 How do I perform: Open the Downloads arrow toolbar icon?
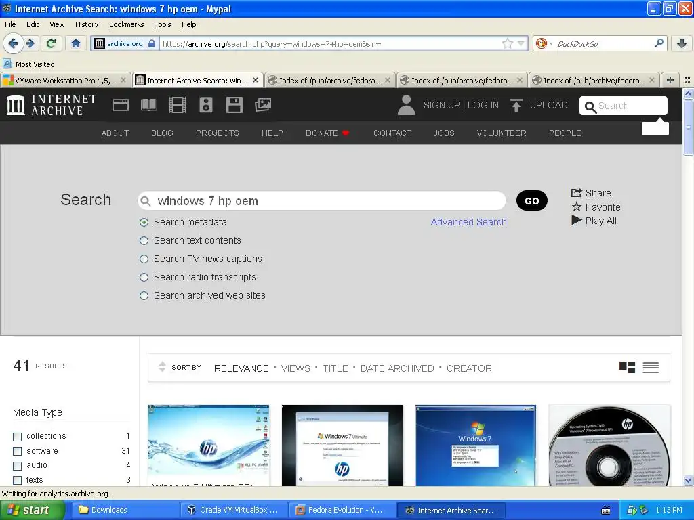coord(682,43)
